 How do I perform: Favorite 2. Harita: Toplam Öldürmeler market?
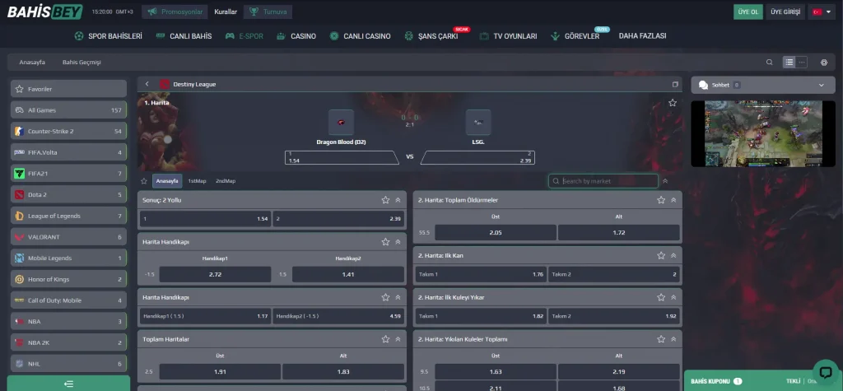point(661,200)
